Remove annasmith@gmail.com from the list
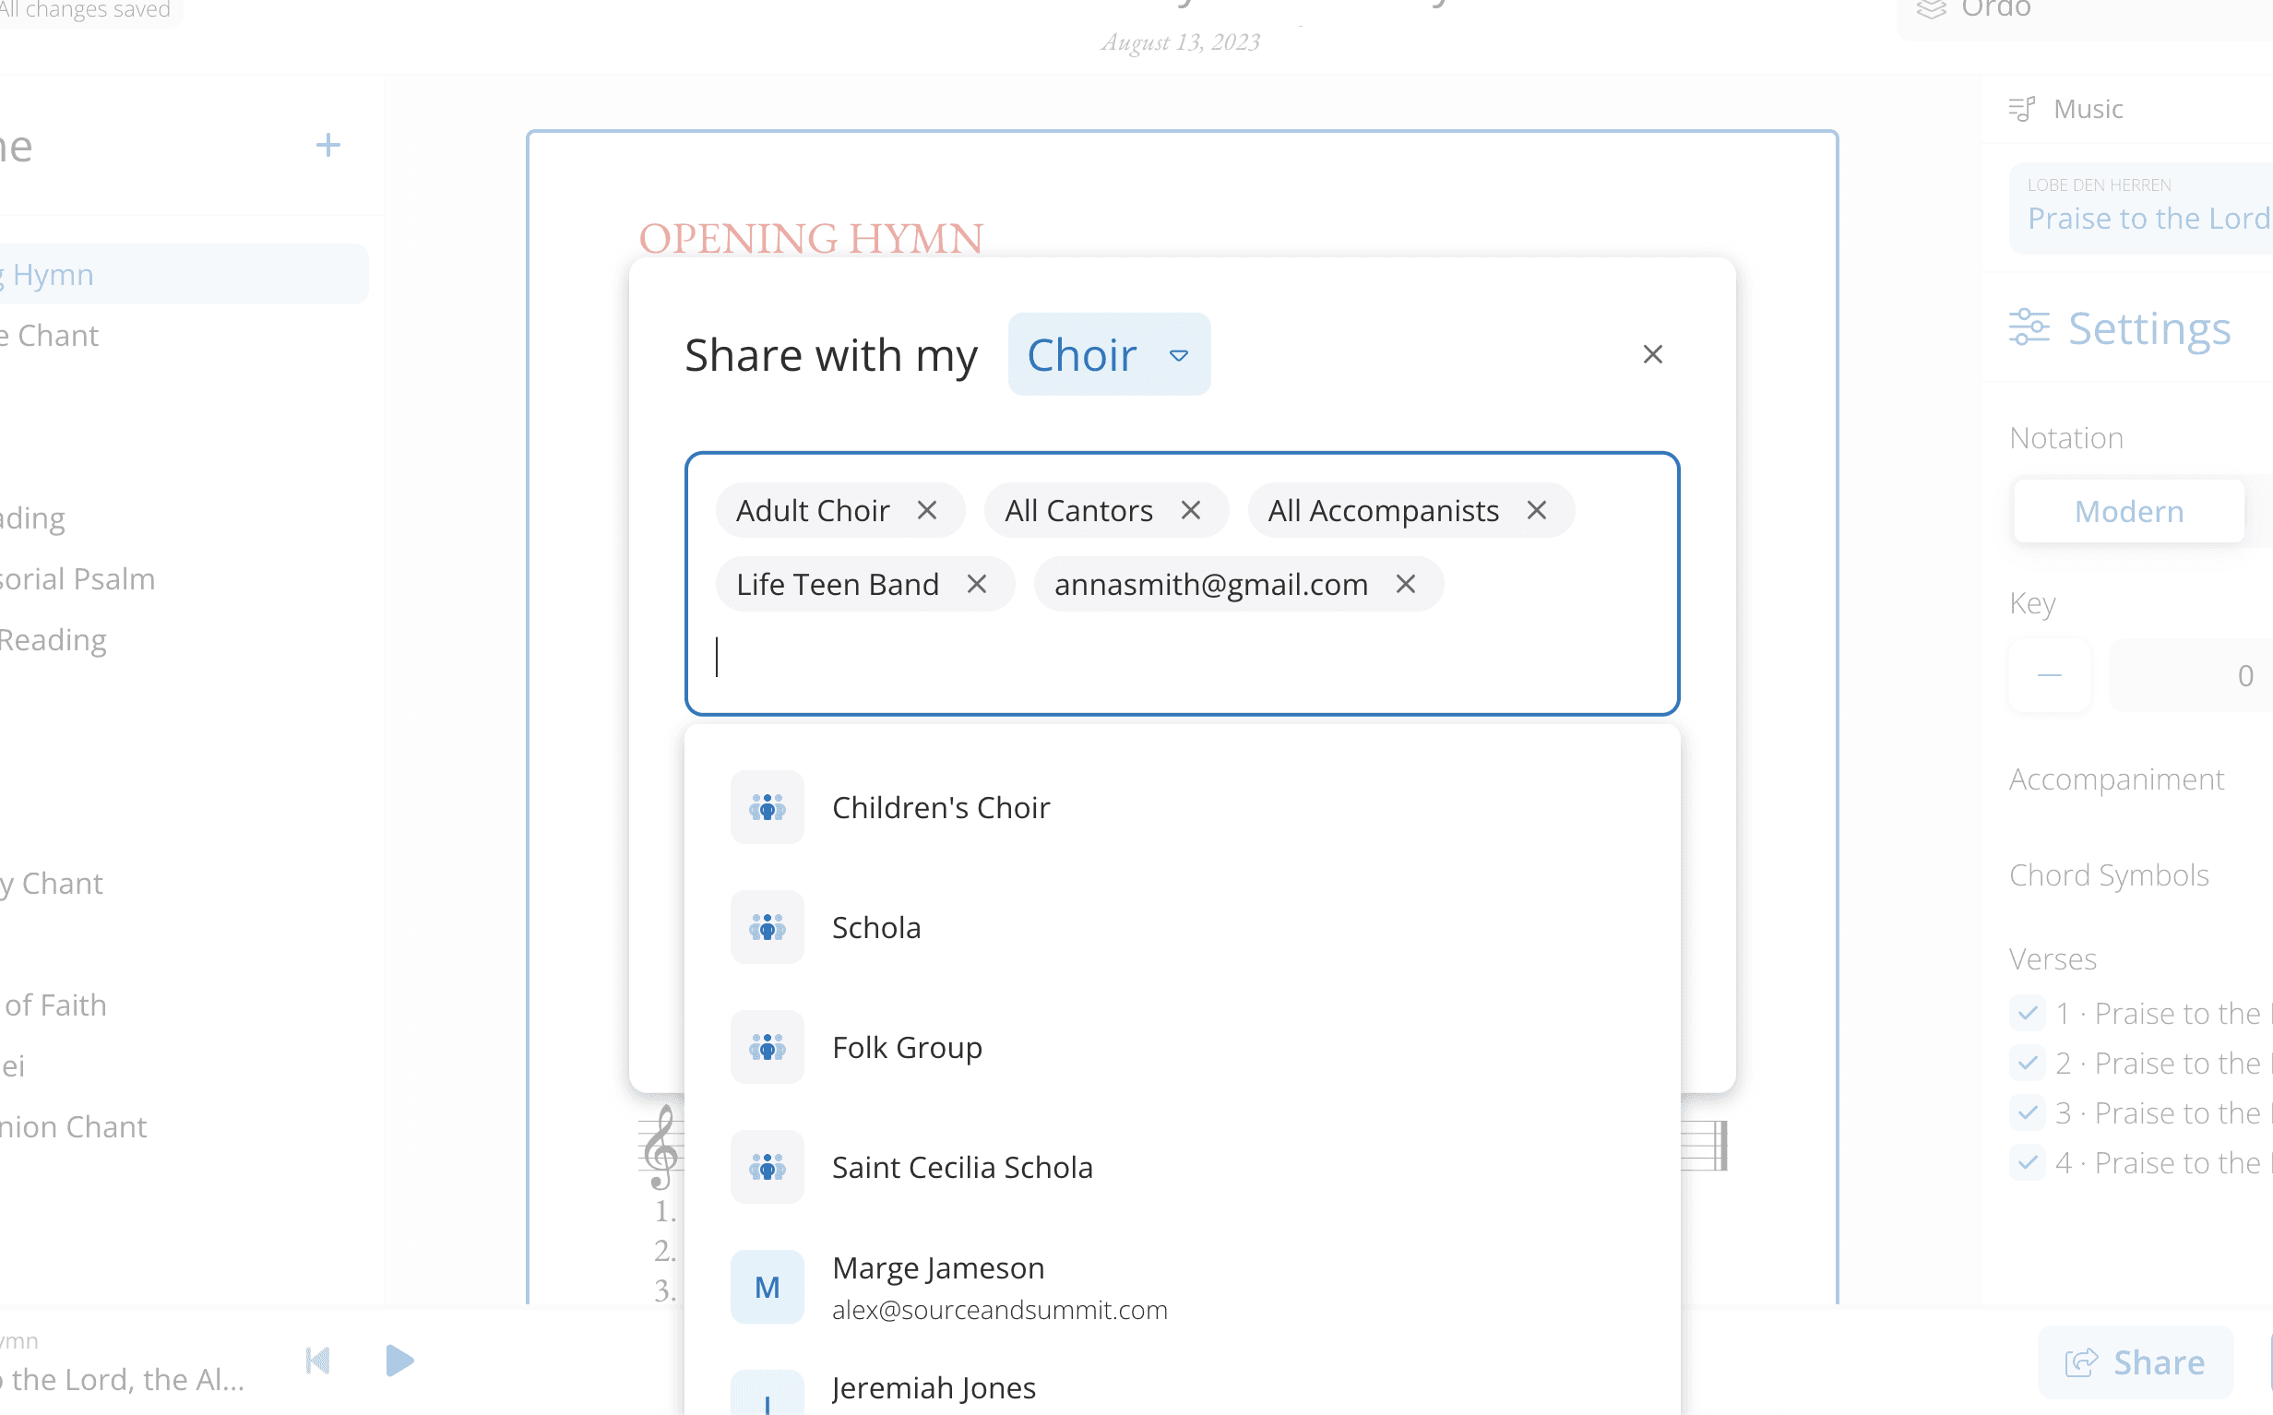This screenshot has width=2273, height=1415. point(1405,585)
